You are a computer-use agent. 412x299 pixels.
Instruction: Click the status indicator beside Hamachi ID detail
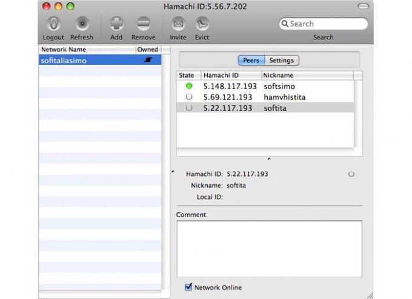tap(351, 174)
